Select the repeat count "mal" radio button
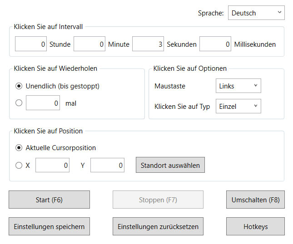The height and width of the screenshot is (244, 293). [x=19, y=103]
